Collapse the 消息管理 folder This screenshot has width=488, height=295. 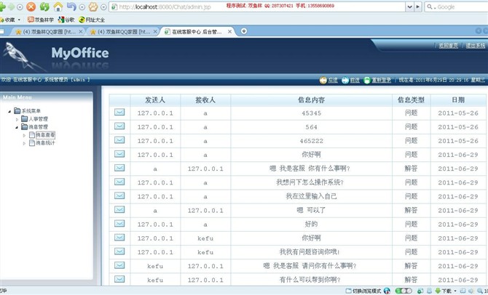17,127
